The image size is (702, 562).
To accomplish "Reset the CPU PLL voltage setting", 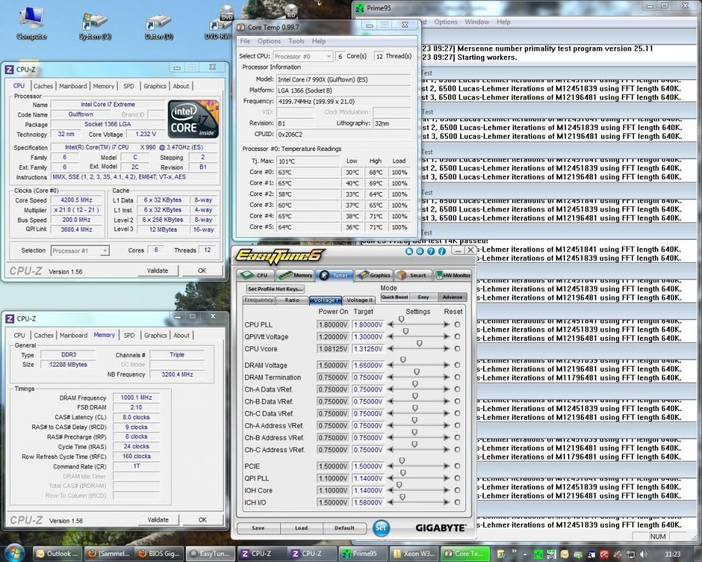I will [x=457, y=325].
